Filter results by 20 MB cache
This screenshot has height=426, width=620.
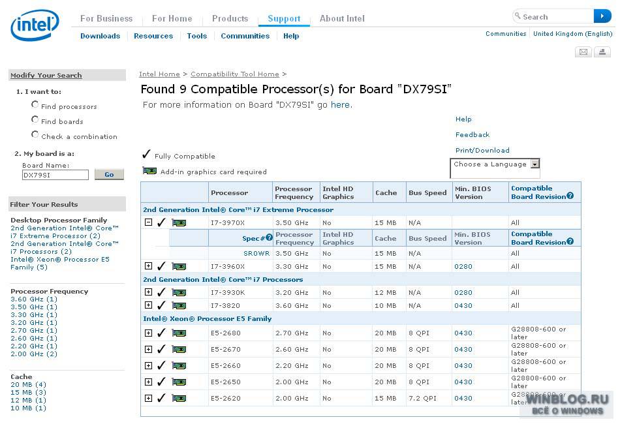[x=29, y=384]
